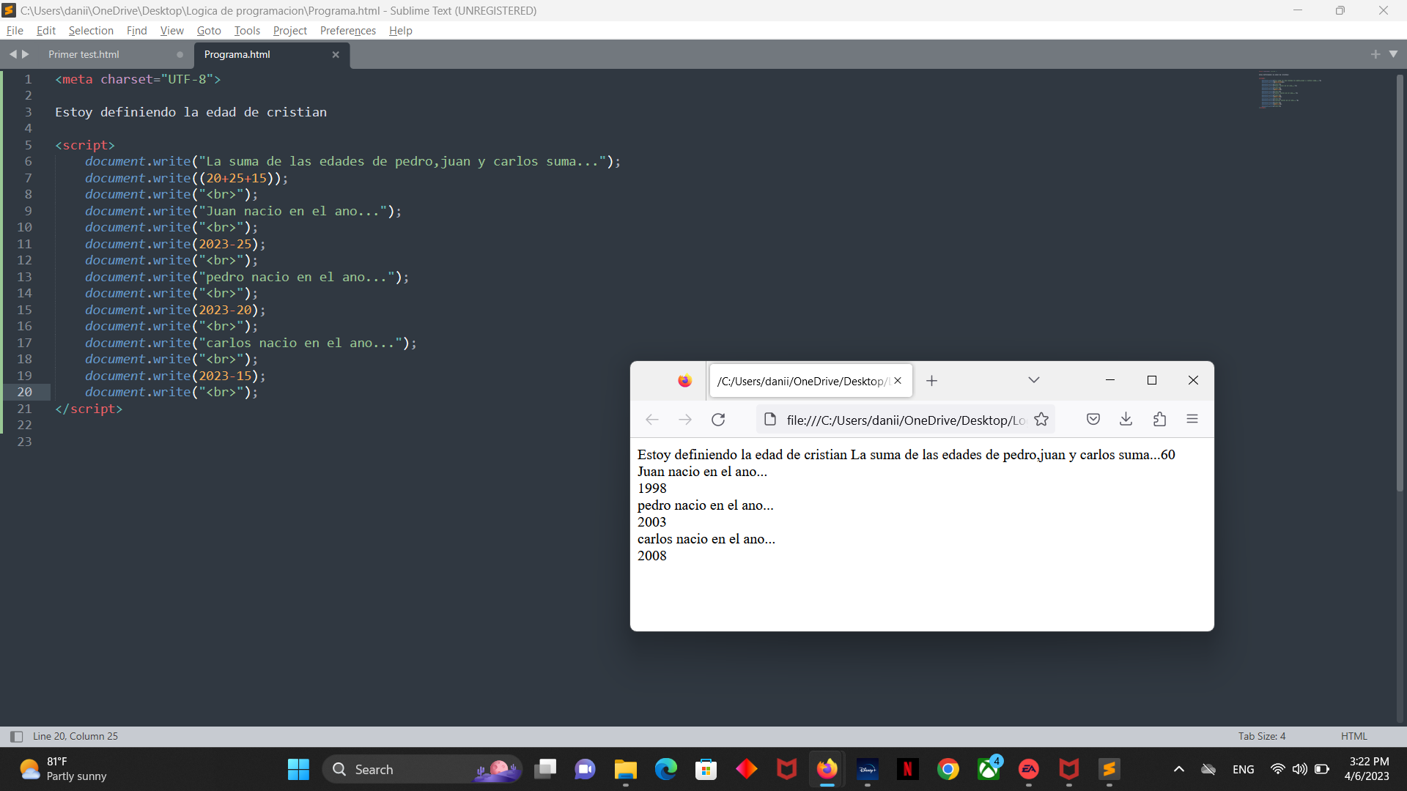The height and width of the screenshot is (791, 1407).
Task: Switch to Sublime Text taskbar icon
Action: click(1109, 770)
